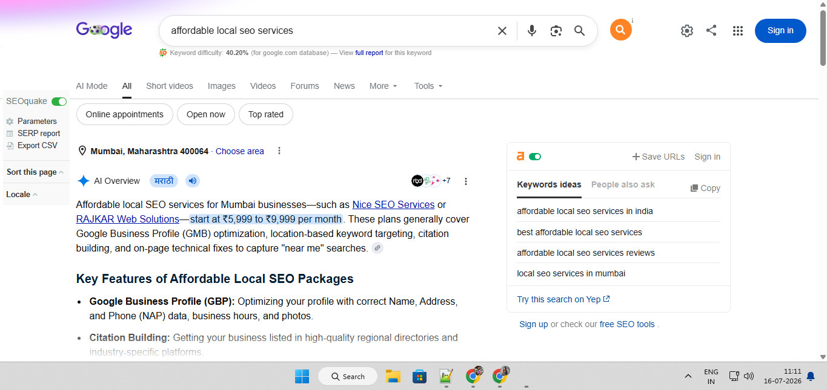The image size is (827, 390).
Task: Open the orange SEO extension search icon
Action: tap(620, 30)
